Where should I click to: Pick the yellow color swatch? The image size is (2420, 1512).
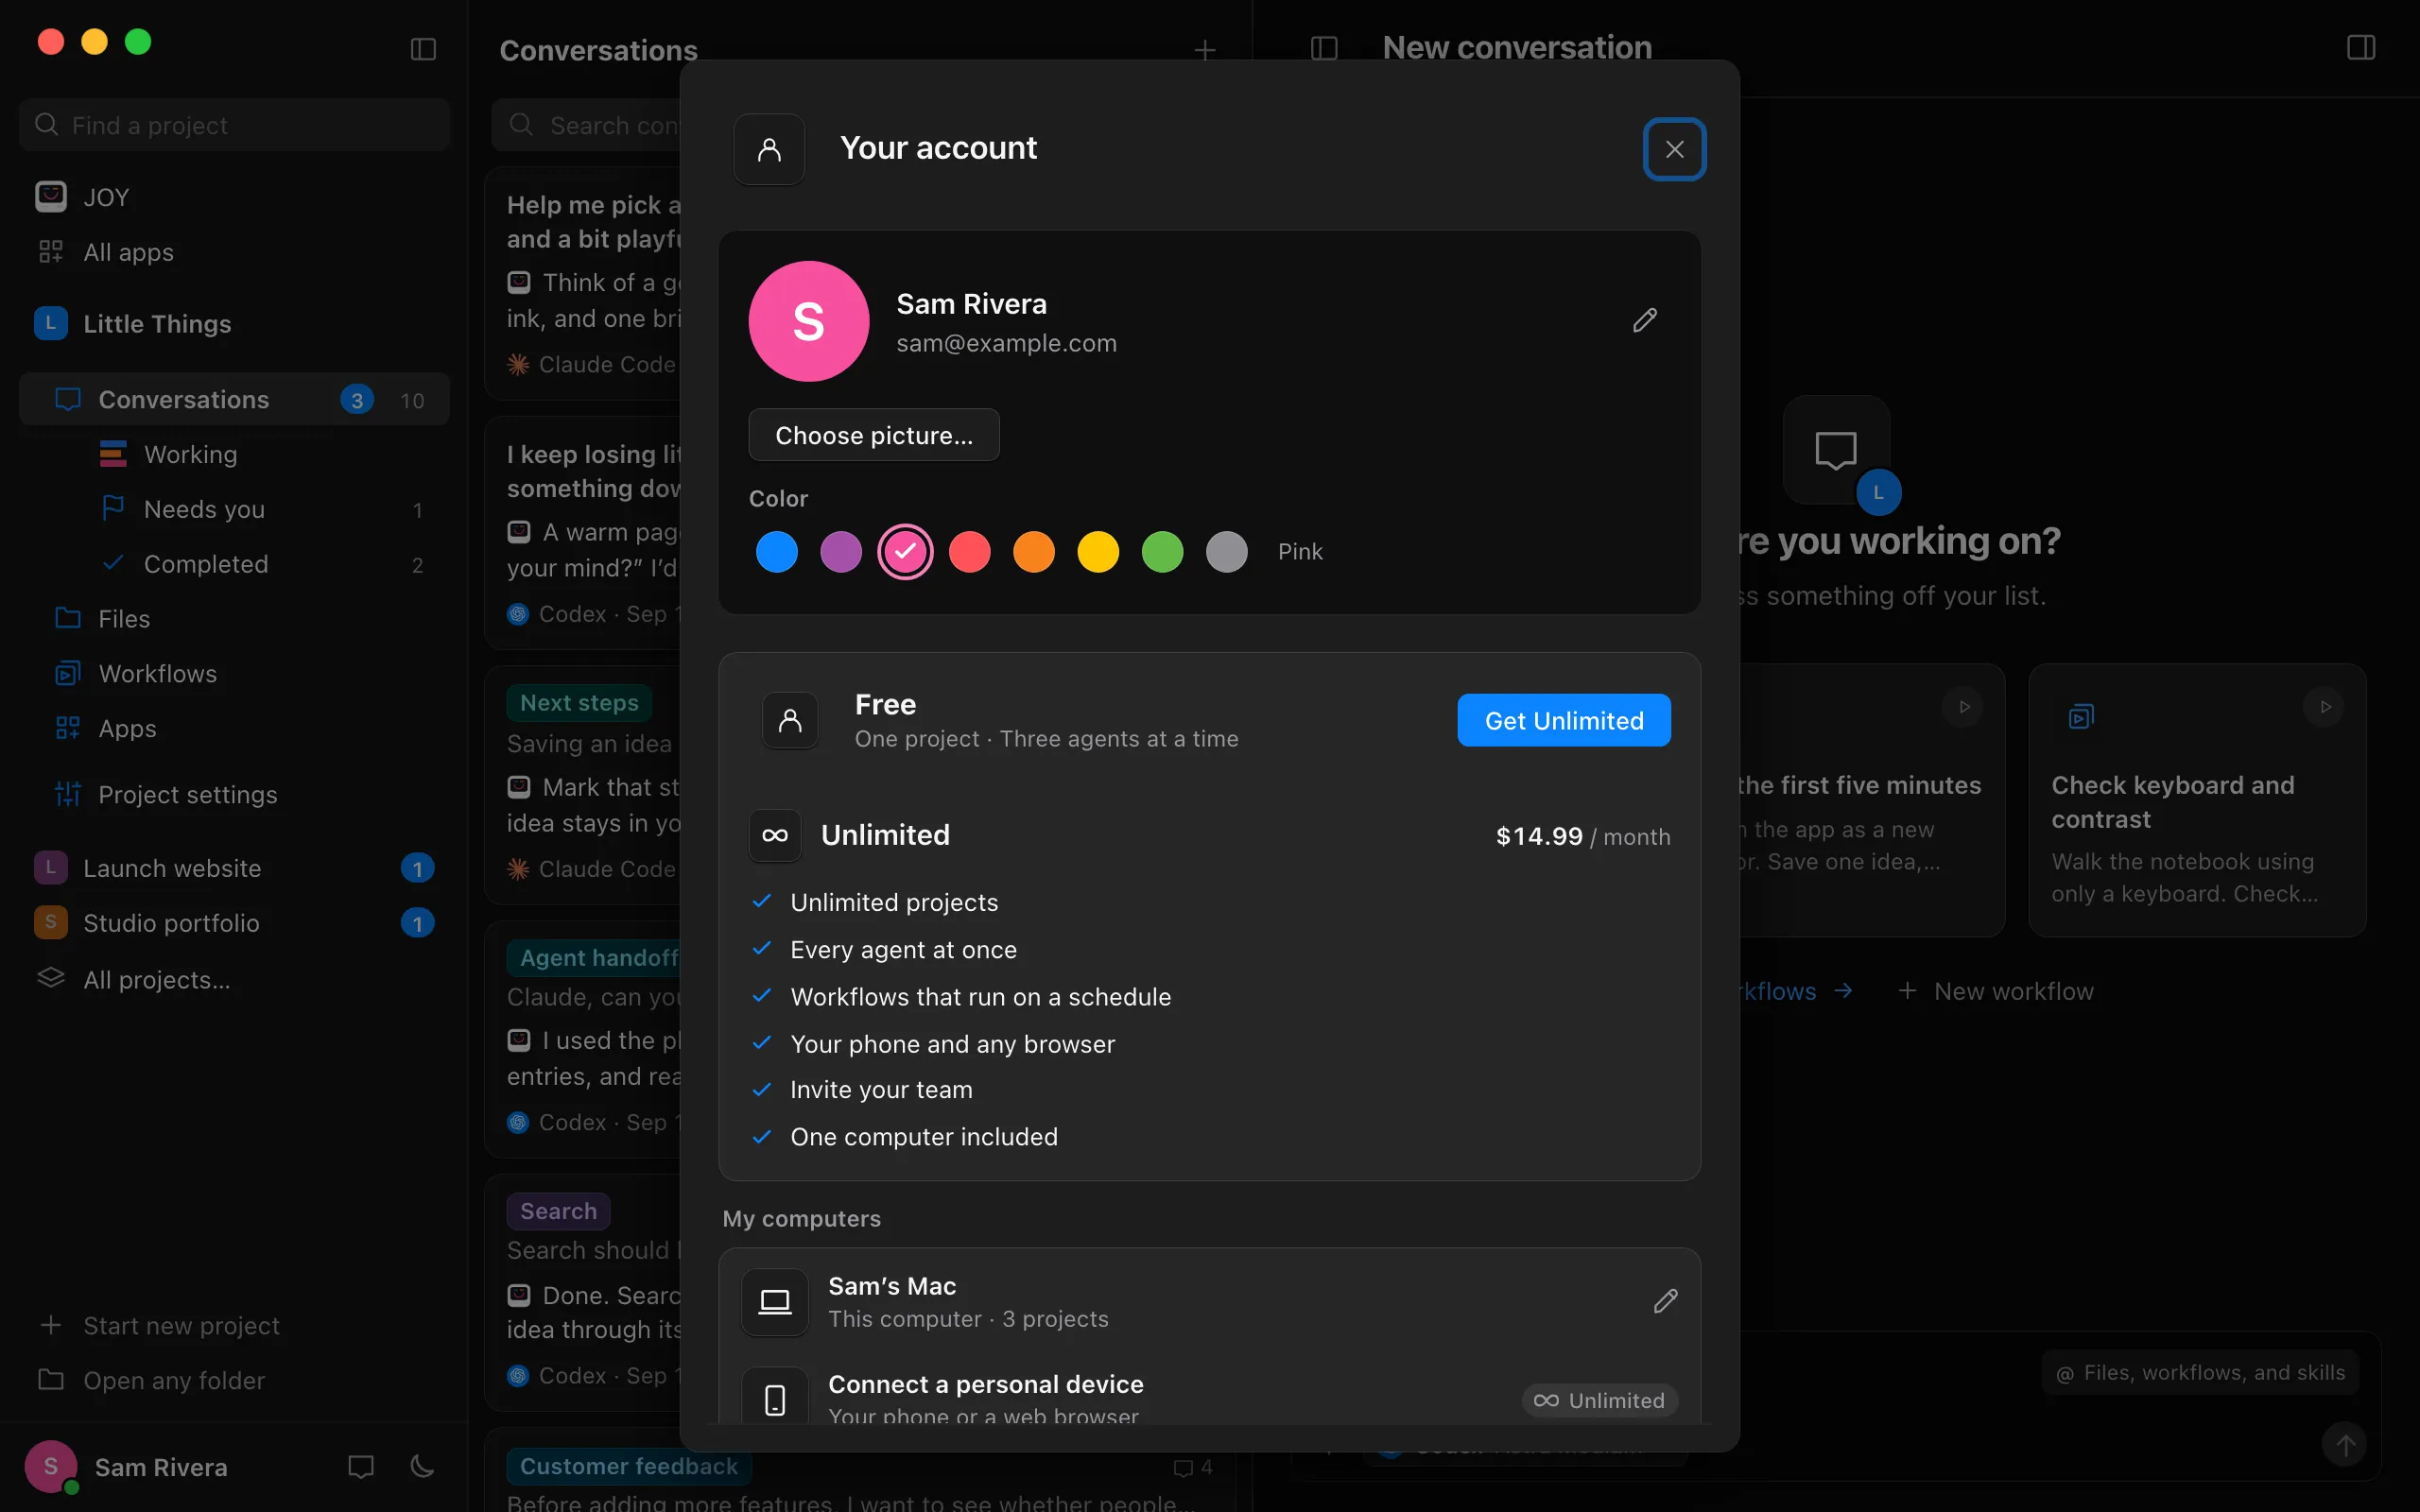(1098, 552)
